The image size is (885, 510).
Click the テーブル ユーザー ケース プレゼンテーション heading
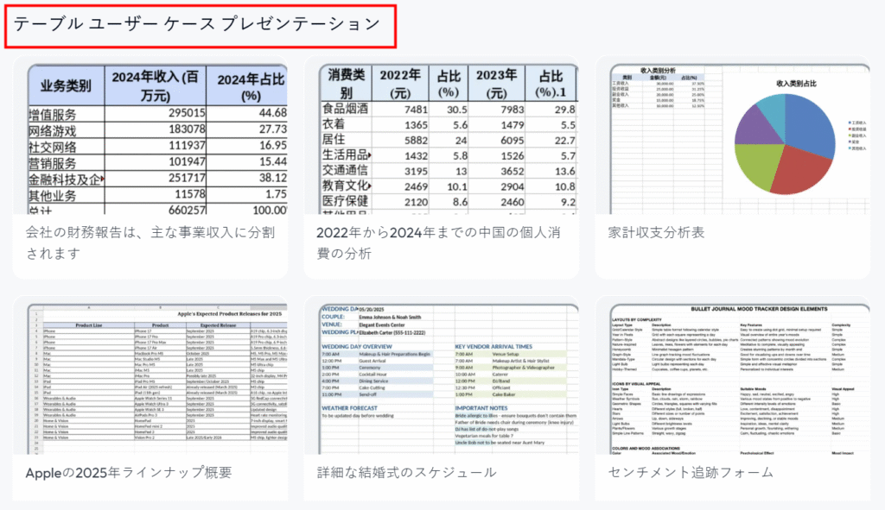coord(197,24)
